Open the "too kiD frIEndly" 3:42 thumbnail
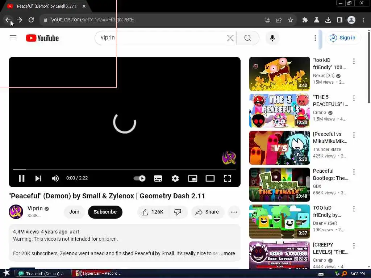This screenshot has width=371, height=278. (279, 74)
